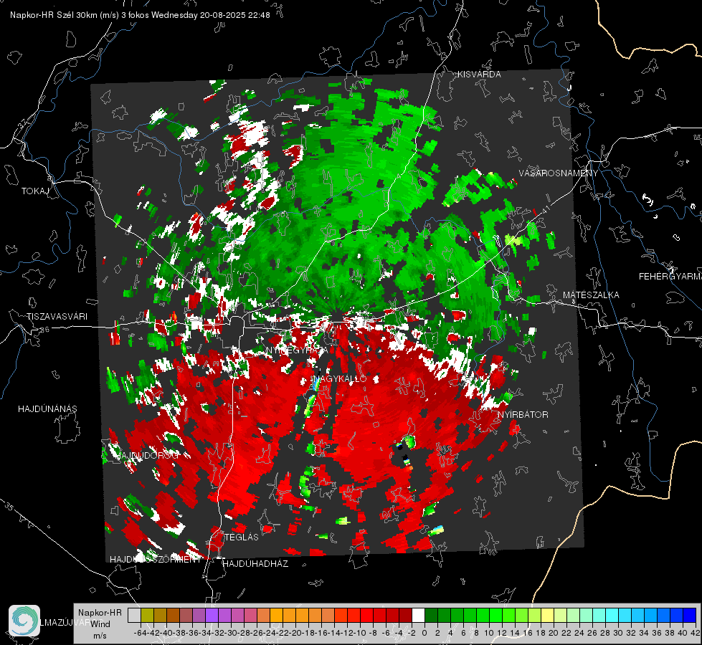
Task: Select the TISZAVASVÁRI town label
Action: tap(57, 317)
